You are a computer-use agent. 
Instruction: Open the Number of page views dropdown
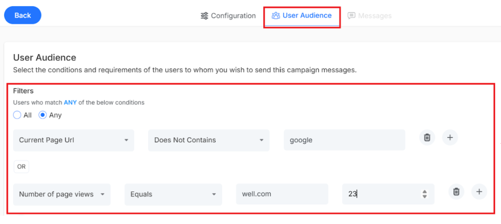point(61,194)
